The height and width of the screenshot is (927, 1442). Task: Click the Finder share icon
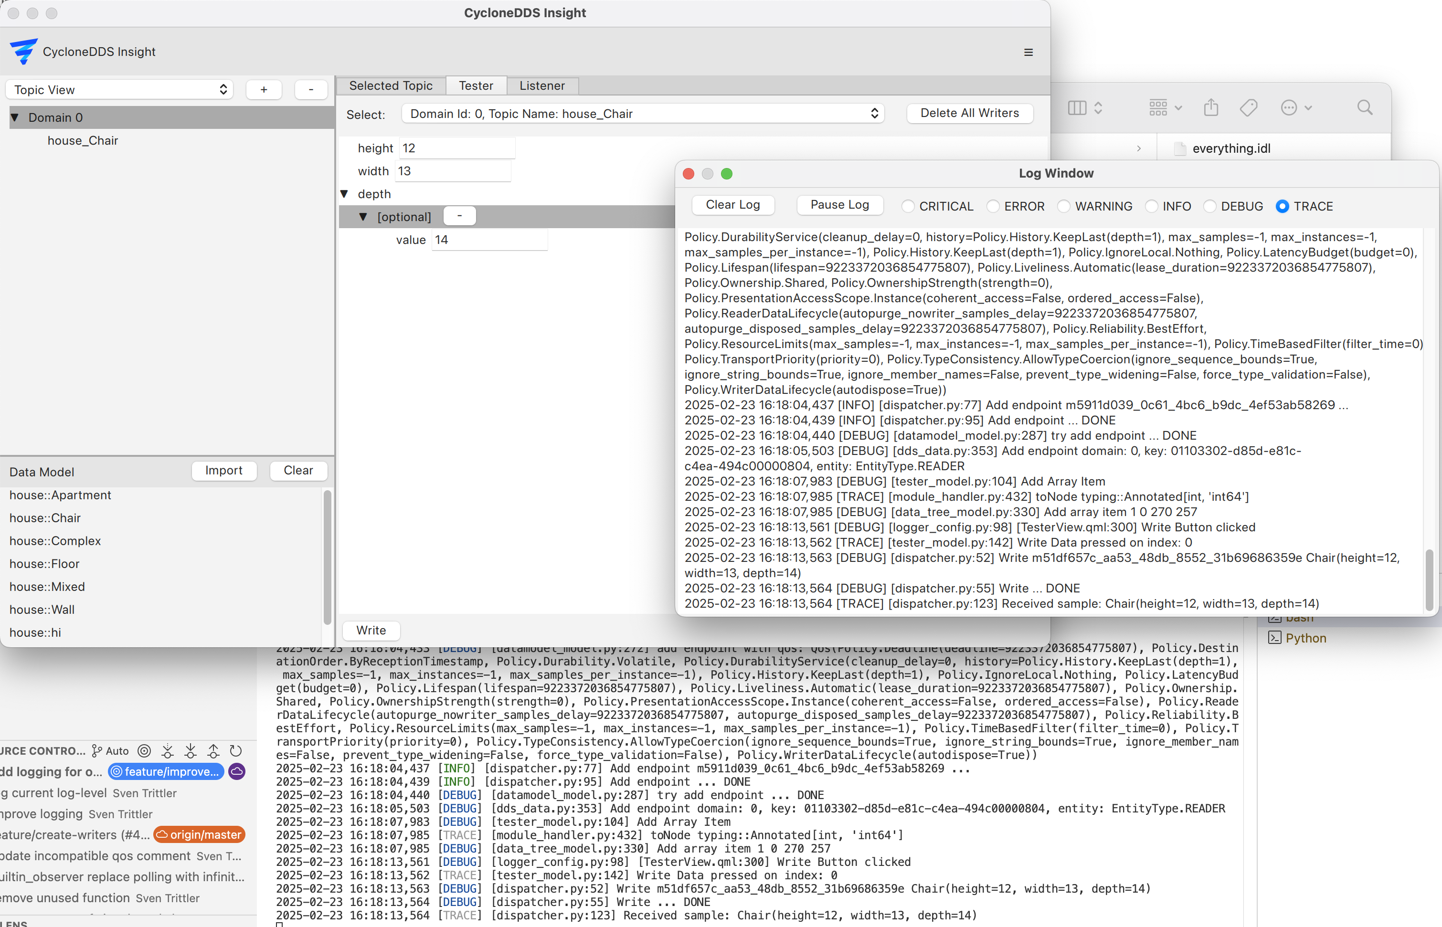pos(1211,107)
